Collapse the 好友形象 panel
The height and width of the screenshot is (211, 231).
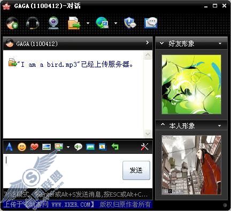point(161,43)
